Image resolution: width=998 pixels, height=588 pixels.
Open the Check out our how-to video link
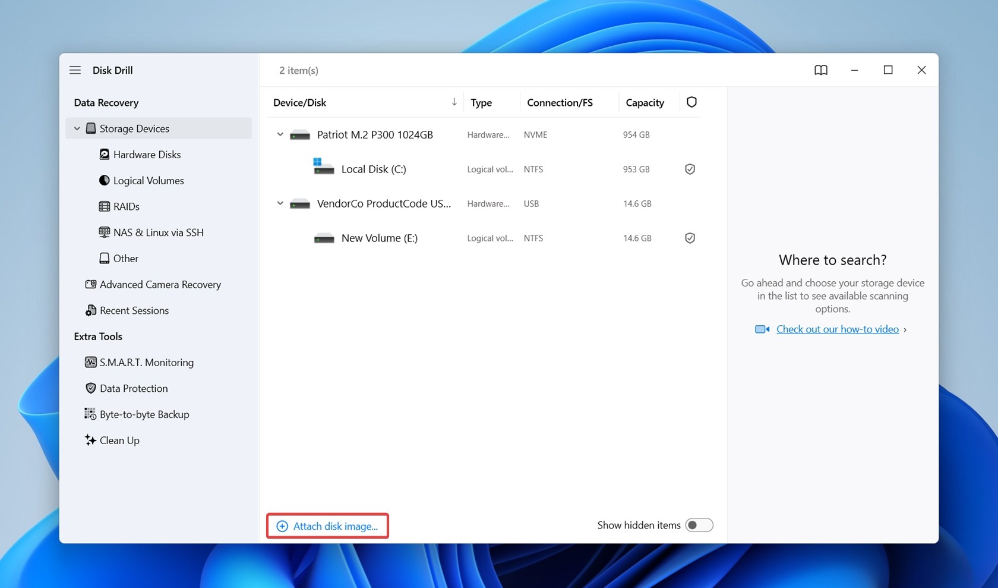(837, 329)
